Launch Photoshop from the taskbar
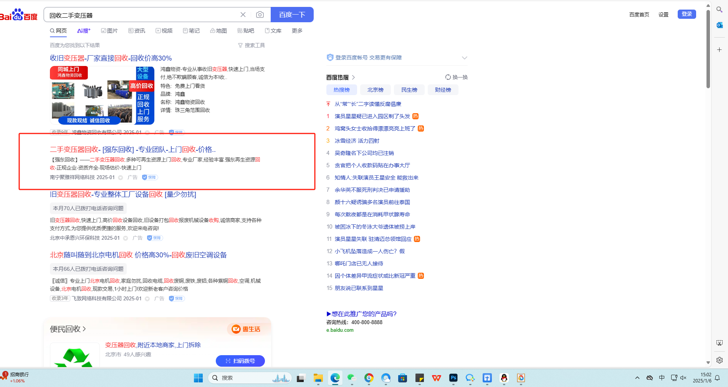Image resolution: width=728 pixels, height=387 pixels. 453,378
